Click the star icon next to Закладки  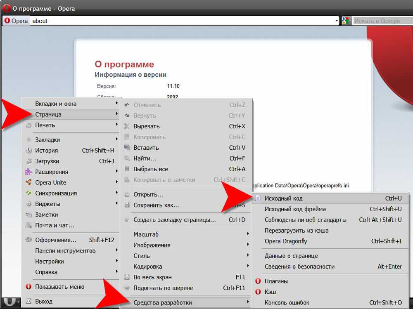click(29, 140)
